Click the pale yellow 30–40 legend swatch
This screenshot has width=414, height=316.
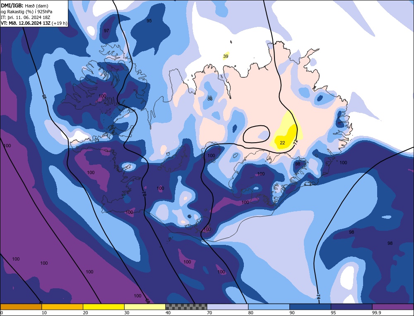click(x=145, y=306)
